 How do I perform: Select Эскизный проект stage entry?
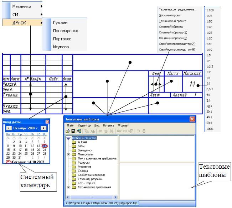tap(170, 15)
